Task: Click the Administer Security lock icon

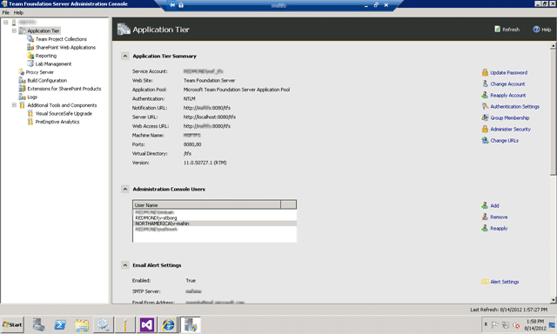Action: (x=485, y=129)
